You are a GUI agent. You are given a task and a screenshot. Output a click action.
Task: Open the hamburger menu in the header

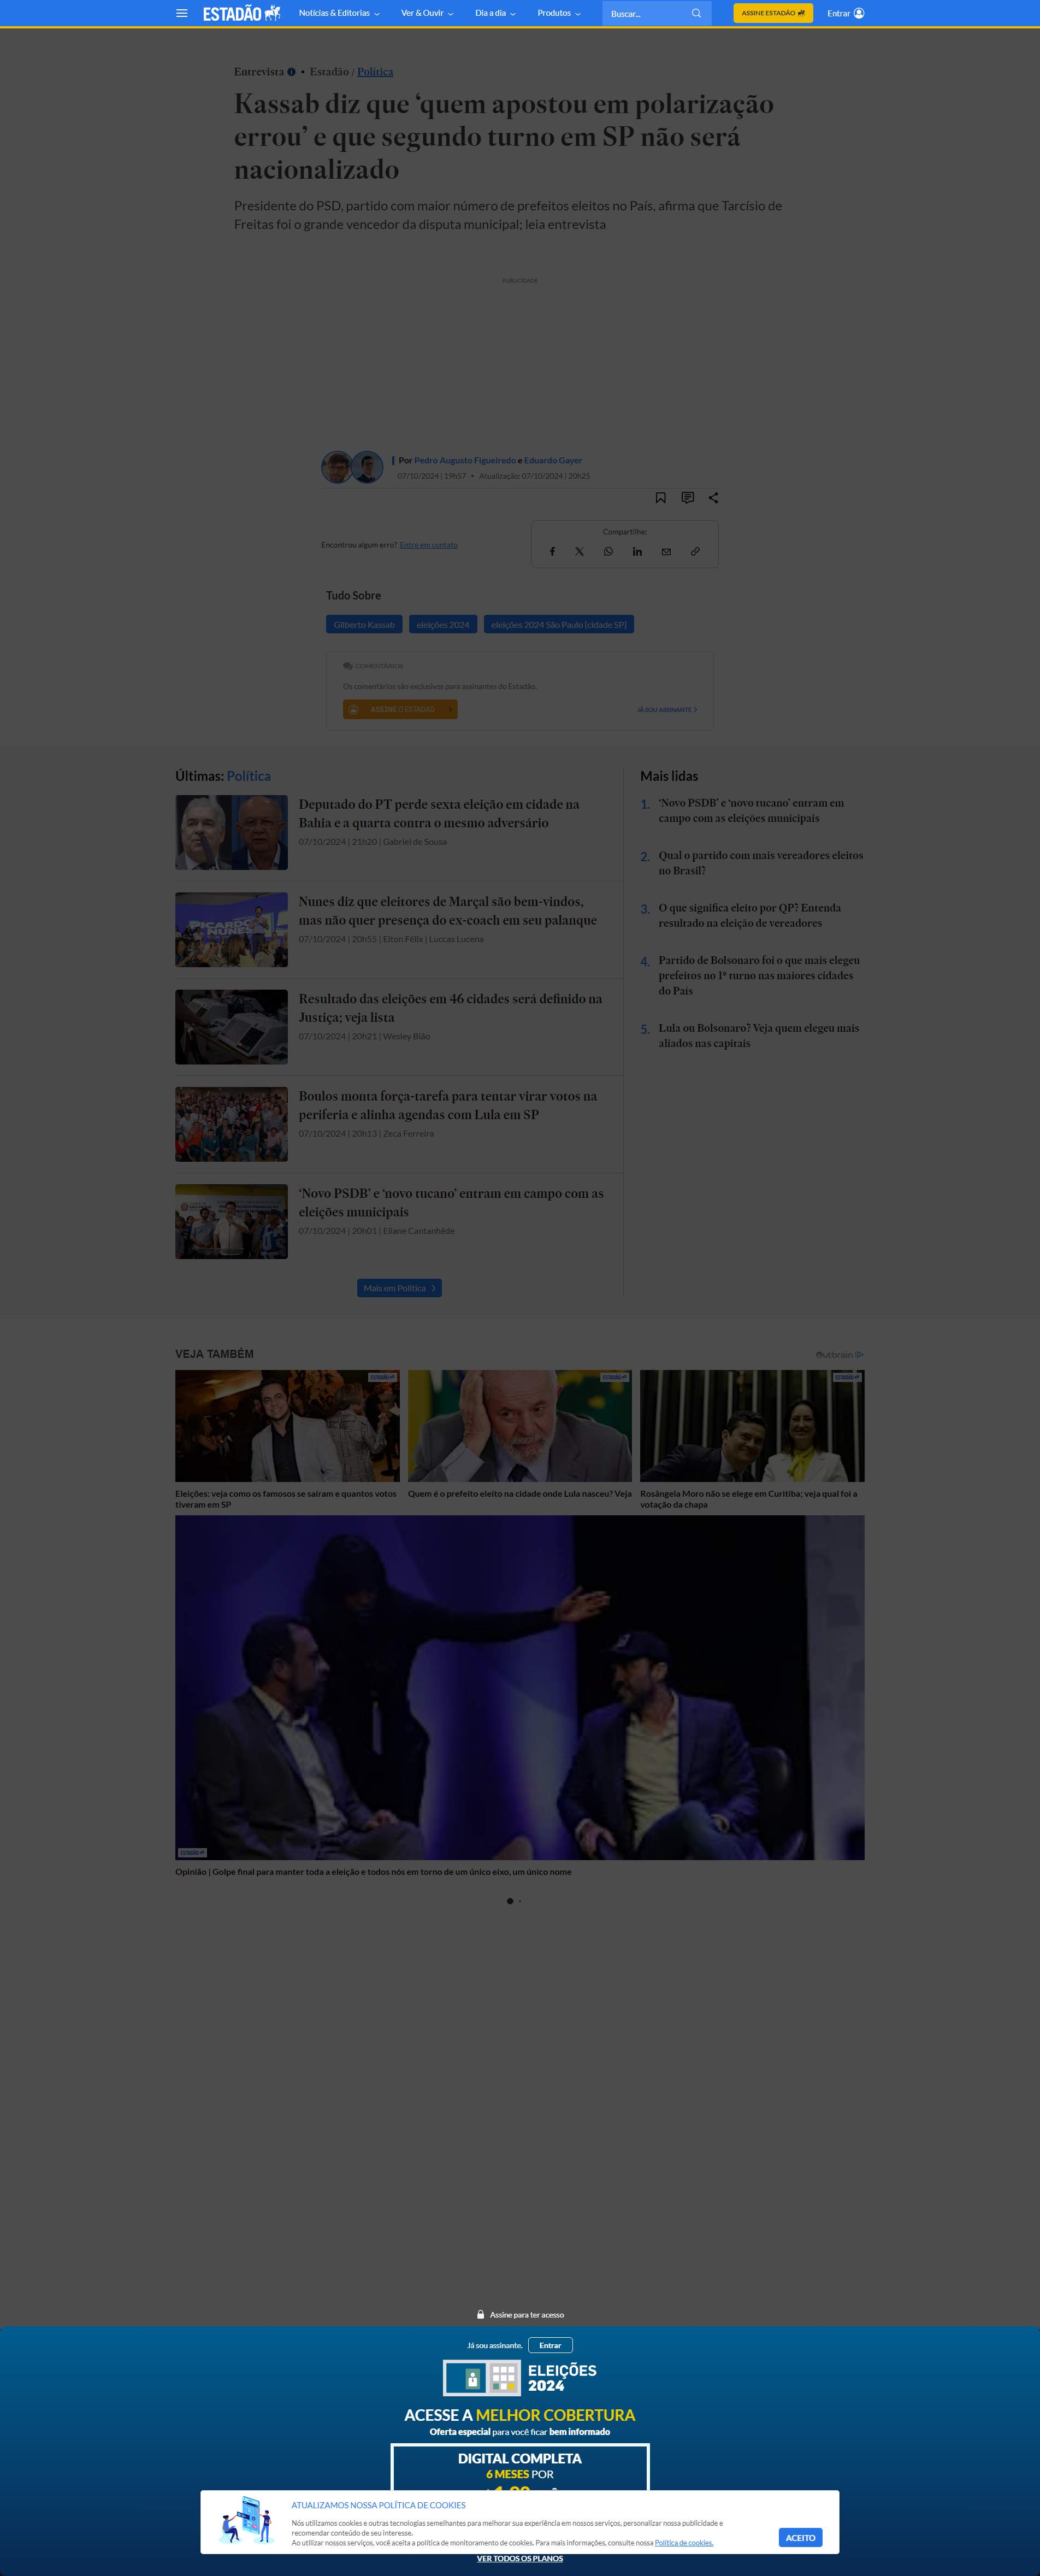pyautogui.click(x=181, y=13)
